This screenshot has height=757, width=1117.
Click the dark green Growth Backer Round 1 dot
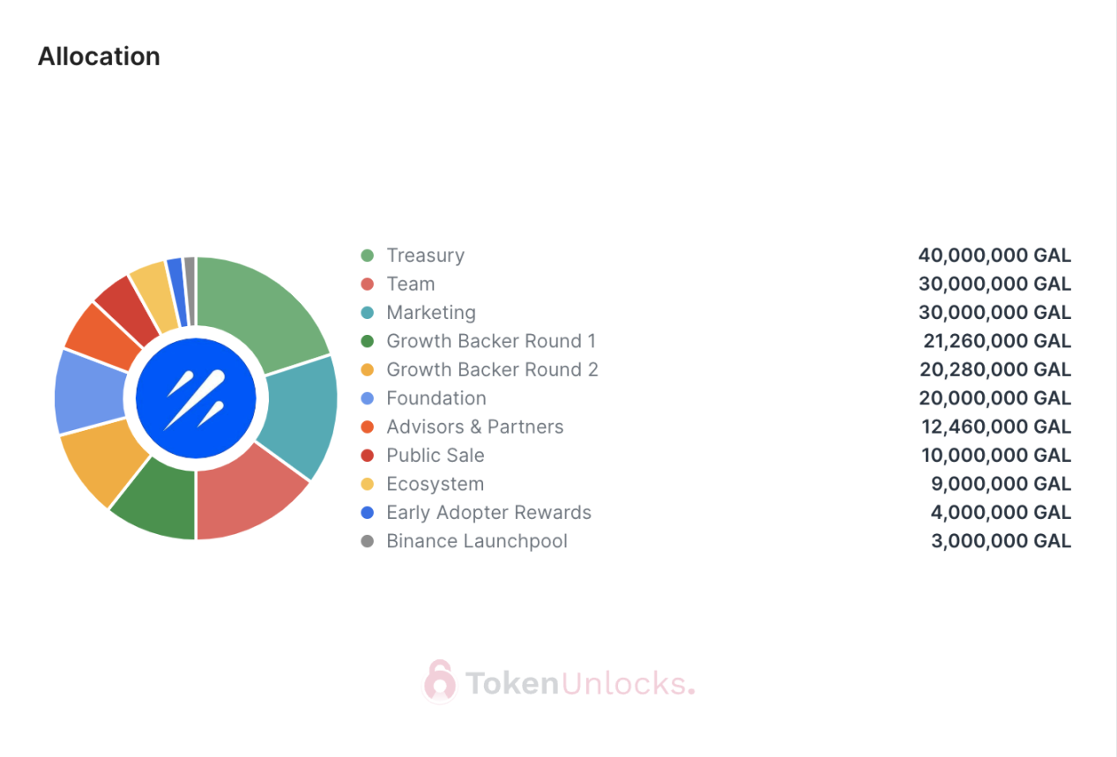[368, 341]
